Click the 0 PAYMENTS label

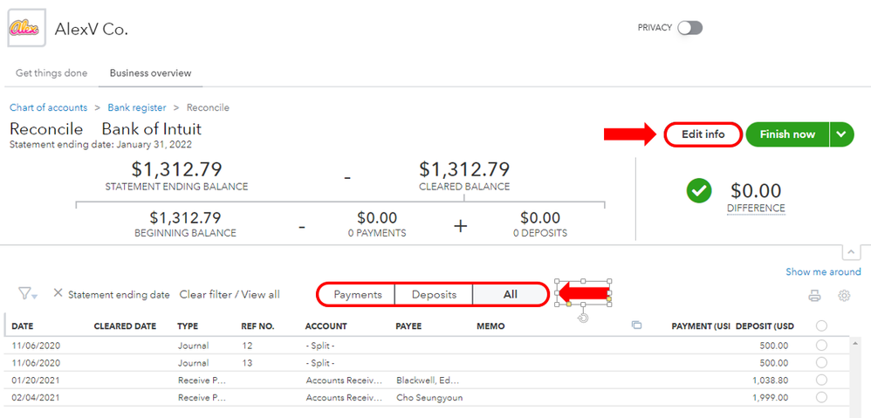(377, 233)
